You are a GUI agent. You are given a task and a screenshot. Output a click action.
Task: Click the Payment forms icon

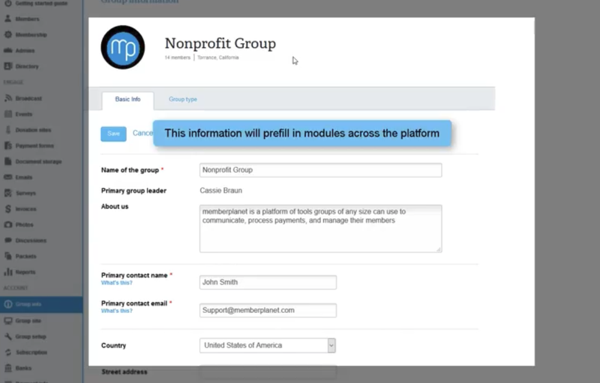(x=8, y=146)
